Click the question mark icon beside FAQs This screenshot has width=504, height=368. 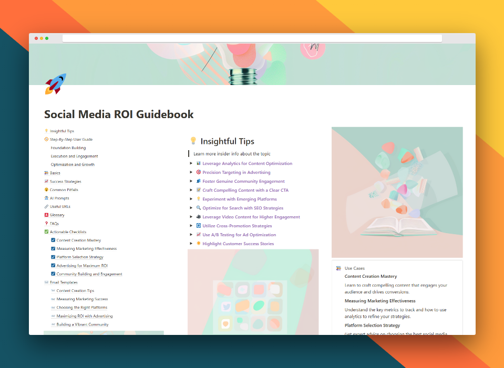click(x=46, y=223)
